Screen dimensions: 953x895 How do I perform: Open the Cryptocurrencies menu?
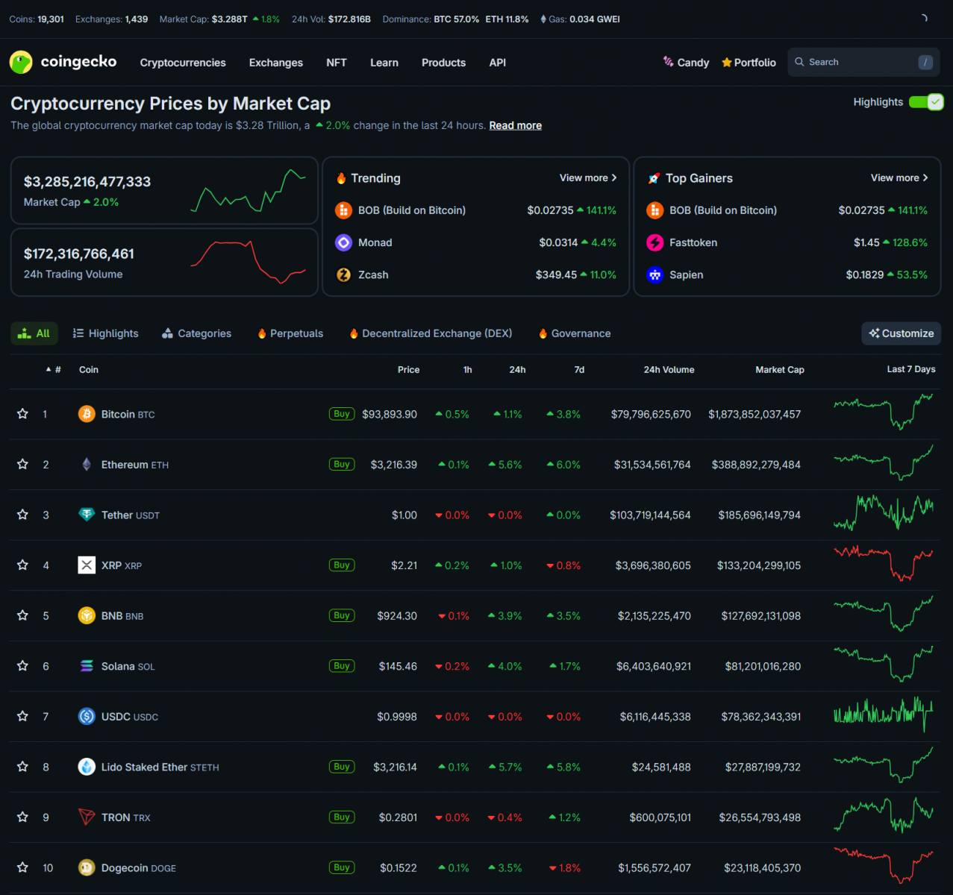pyautogui.click(x=183, y=63)
